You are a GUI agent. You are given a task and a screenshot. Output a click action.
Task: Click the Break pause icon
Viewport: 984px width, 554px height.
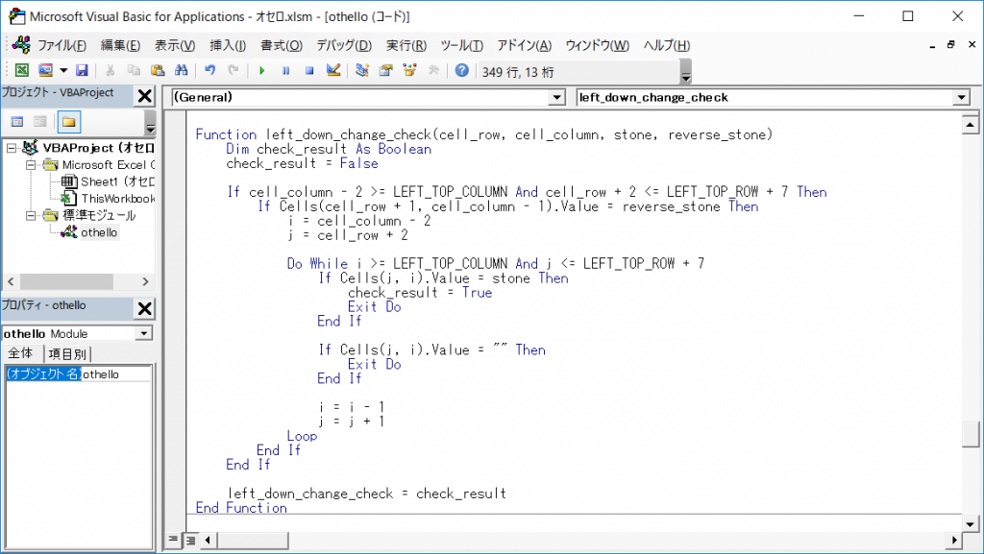[285, 70]
